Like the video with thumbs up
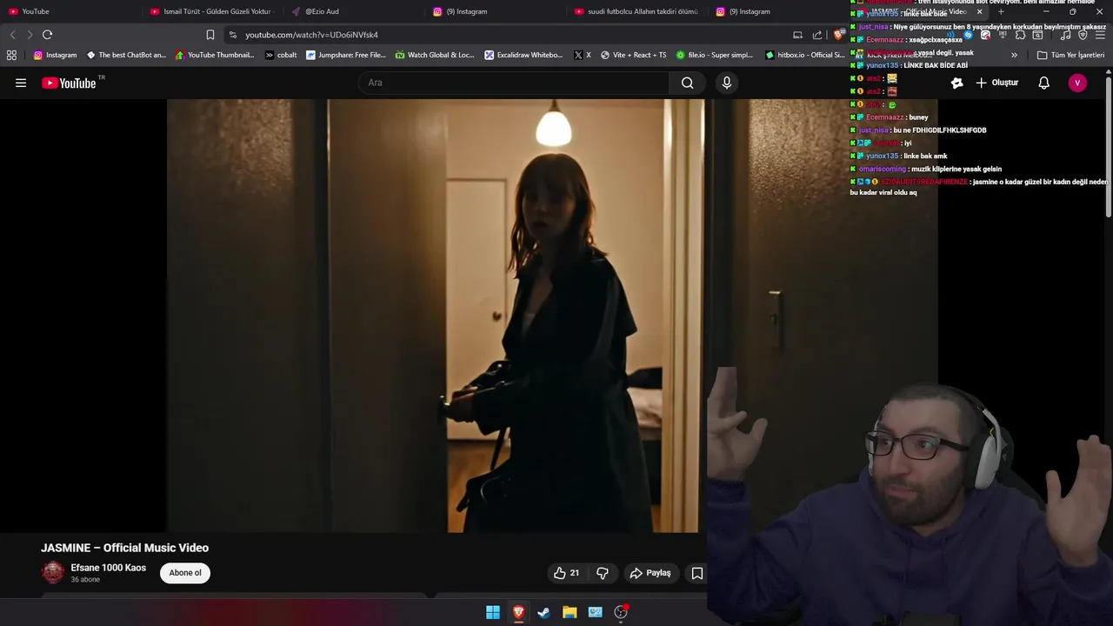The width and height of the screenshot is (1113, 626). click(x=566, y=573)
